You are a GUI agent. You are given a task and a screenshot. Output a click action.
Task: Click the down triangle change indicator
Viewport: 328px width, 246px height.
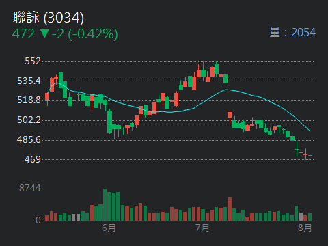pos(44,34)
